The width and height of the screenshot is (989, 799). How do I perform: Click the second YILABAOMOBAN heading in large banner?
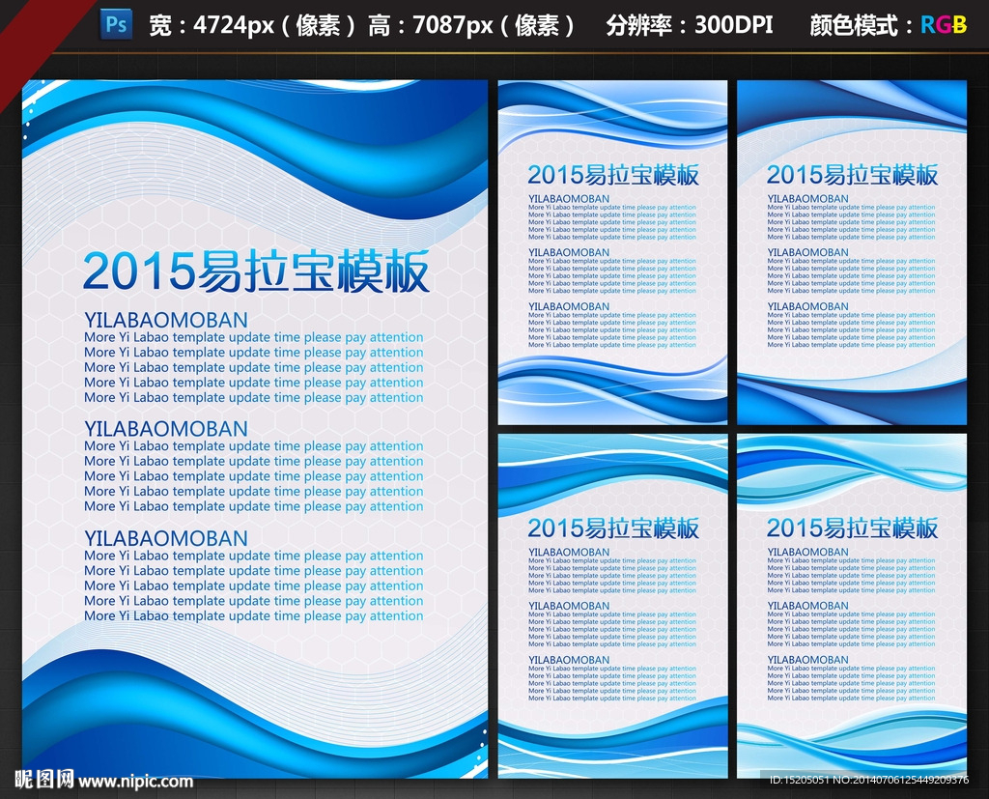[x=165, y=429]
